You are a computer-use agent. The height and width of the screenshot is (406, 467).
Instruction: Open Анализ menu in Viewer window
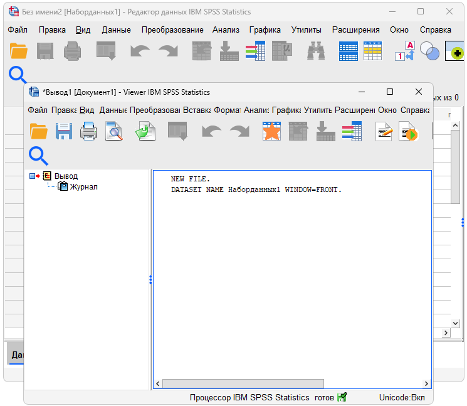[256, 110]
